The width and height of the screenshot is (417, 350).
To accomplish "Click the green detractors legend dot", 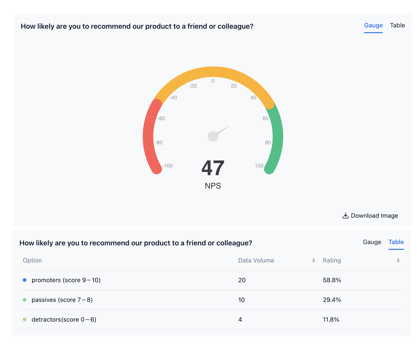I will click(25, 319).
